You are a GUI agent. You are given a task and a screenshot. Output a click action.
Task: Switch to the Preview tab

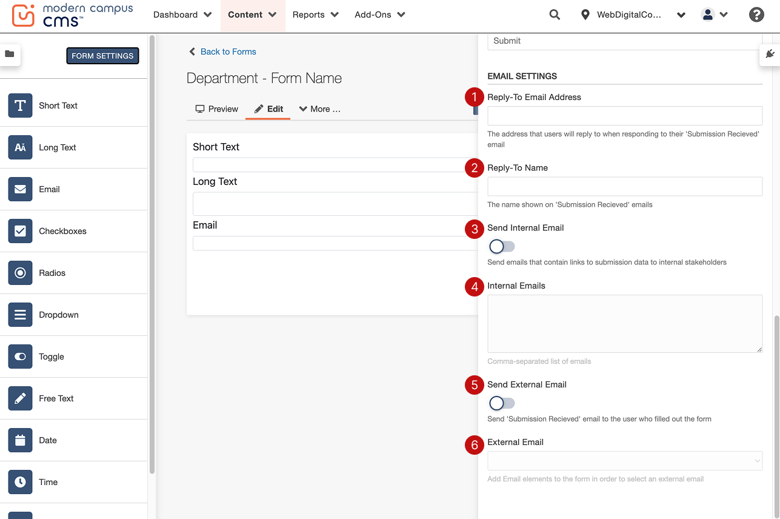(216, 109)
